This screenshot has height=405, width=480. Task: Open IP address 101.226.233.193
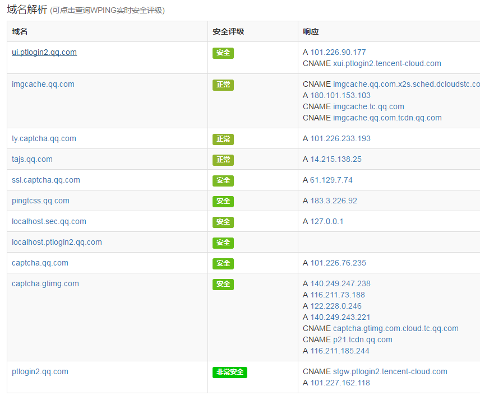tap(340, 138)
